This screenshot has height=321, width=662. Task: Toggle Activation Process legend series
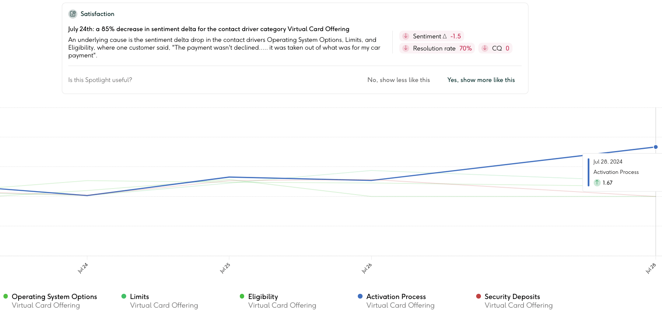396,297
